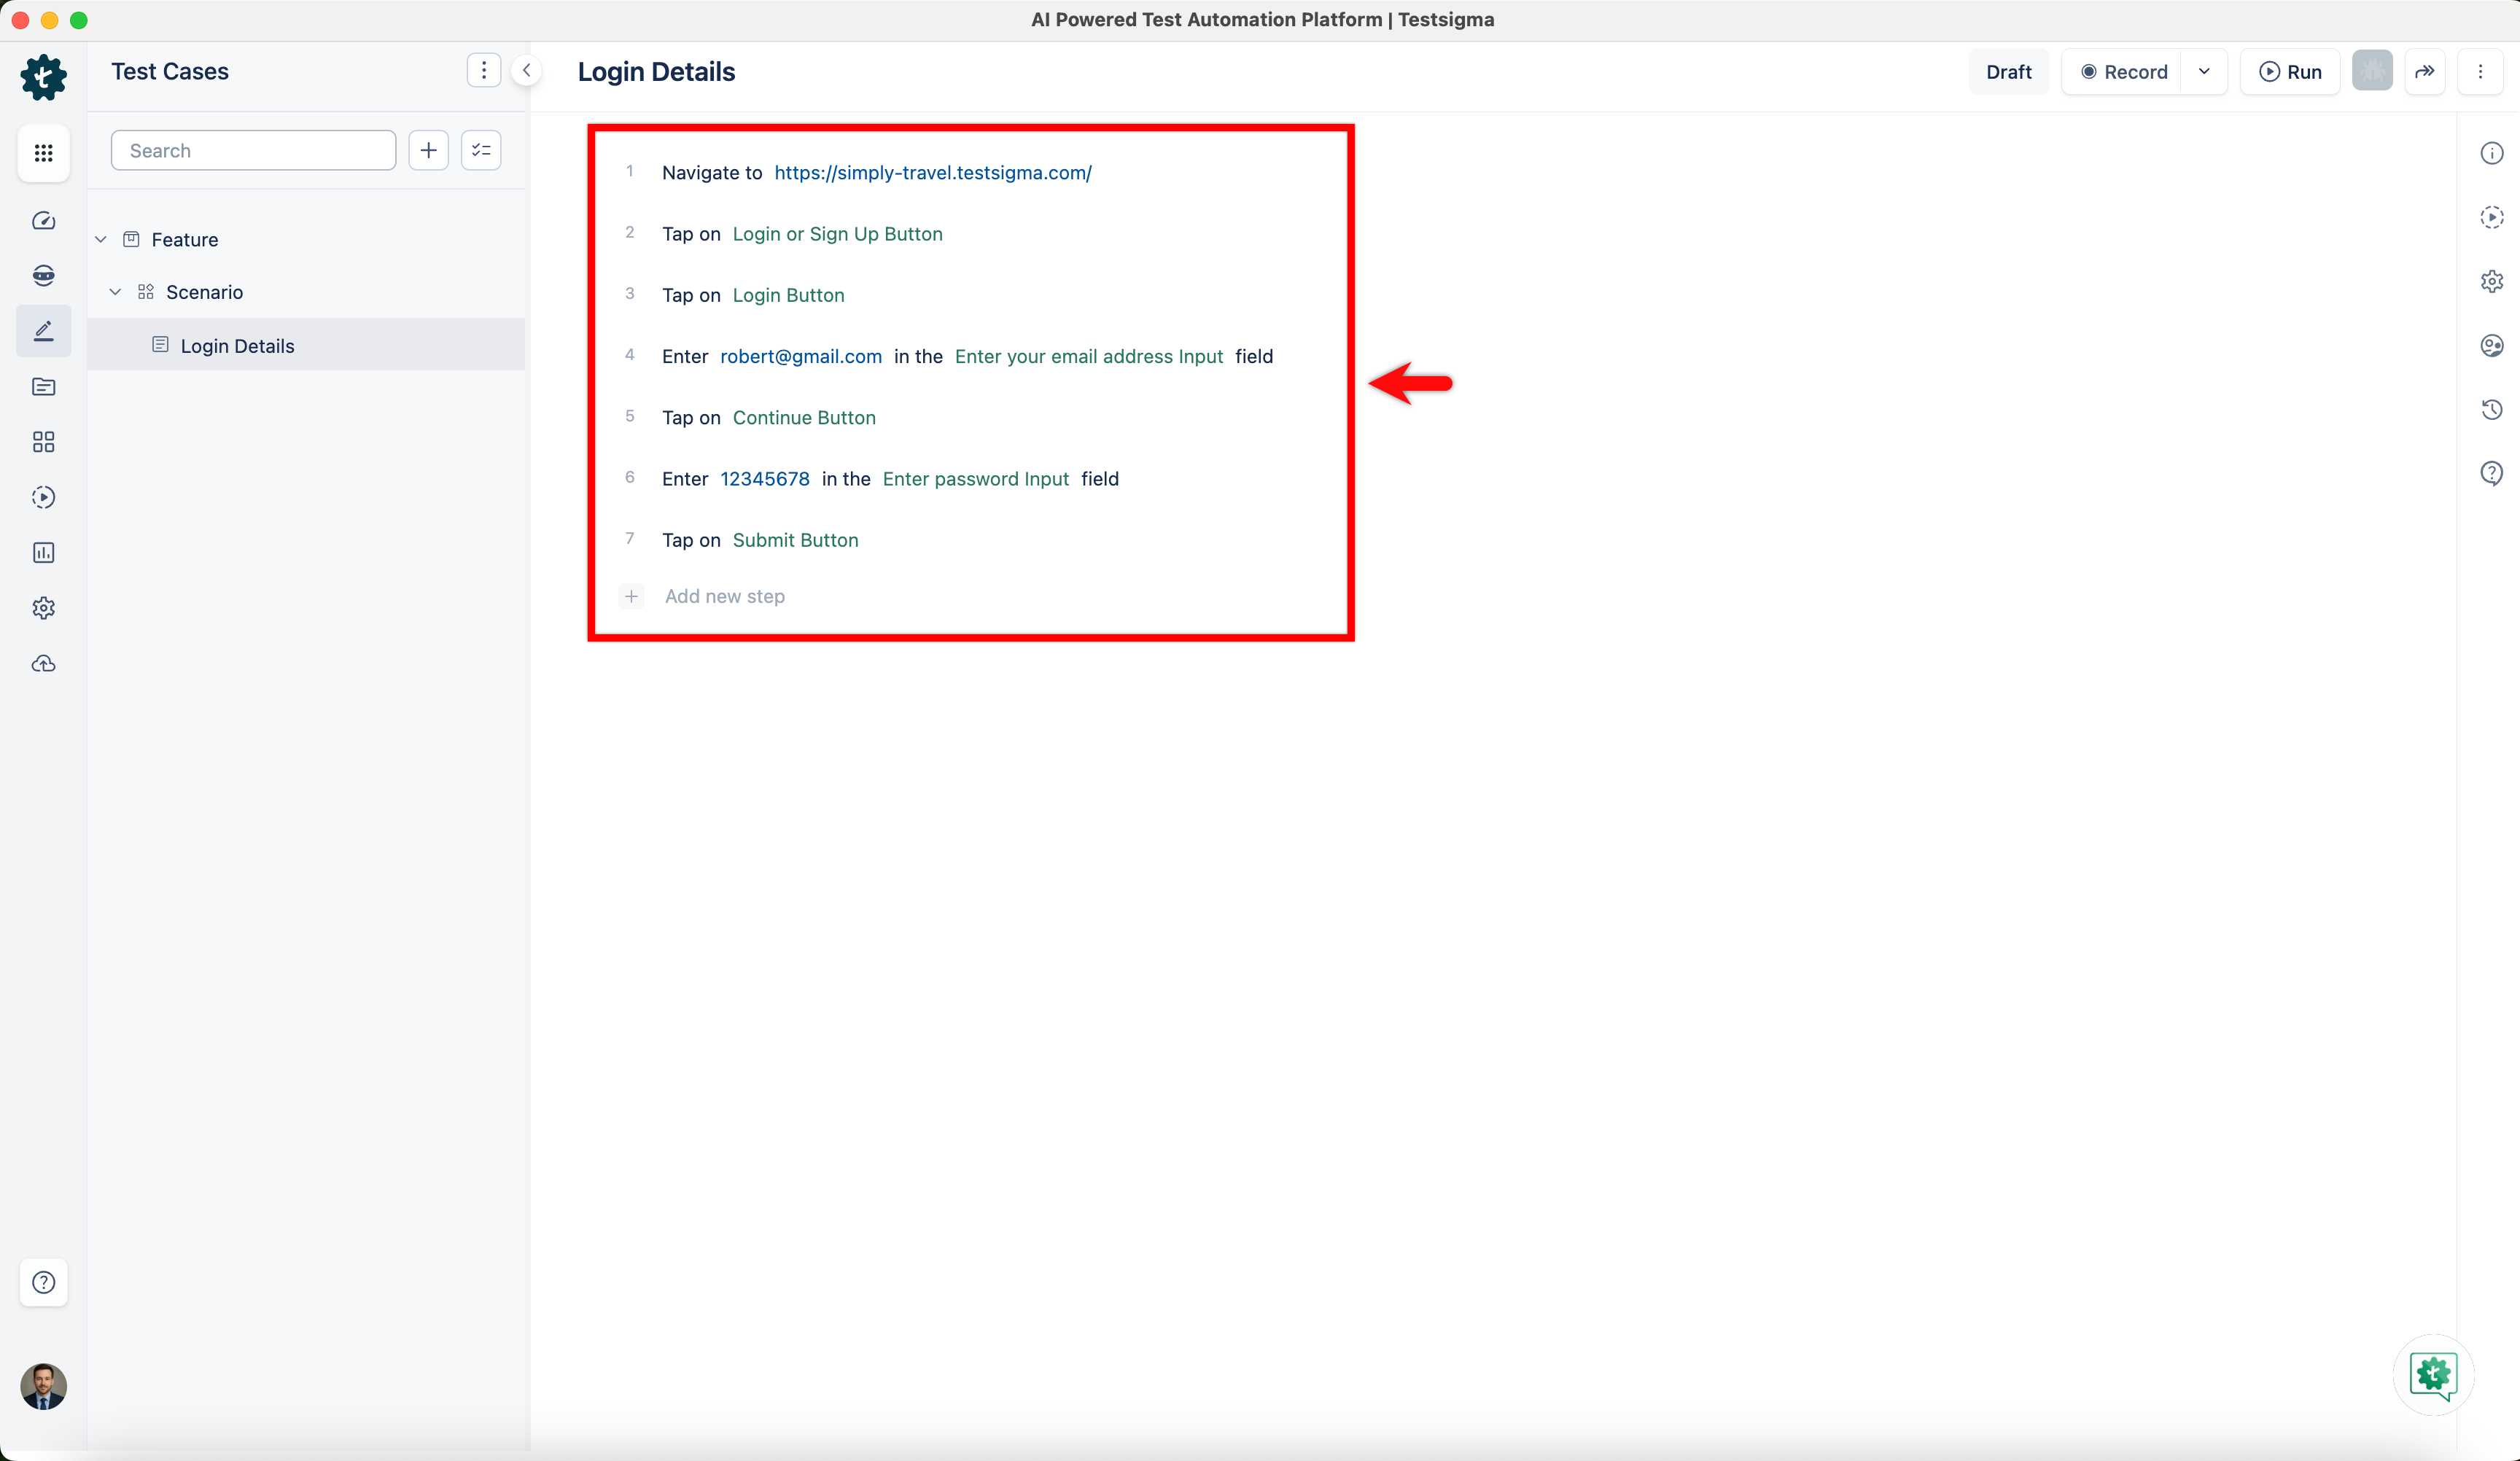
Task: Select the Login Details test case
Action: coord(306,345)
